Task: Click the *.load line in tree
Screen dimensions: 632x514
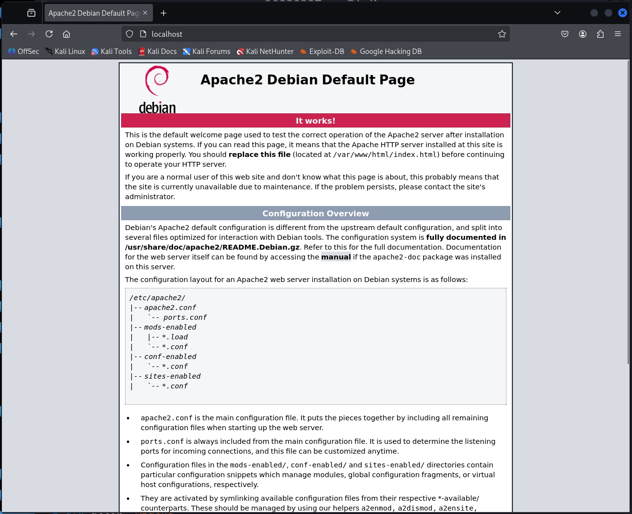Action: [175, 337]
